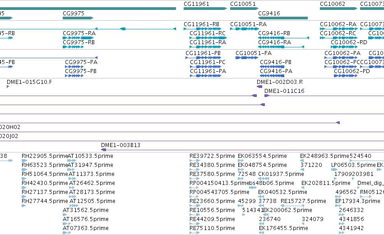Screen dimensions: 384x235
Task: Select EST EK063554.5prime label
Action: pyautogui.click(x=262, y=156)
